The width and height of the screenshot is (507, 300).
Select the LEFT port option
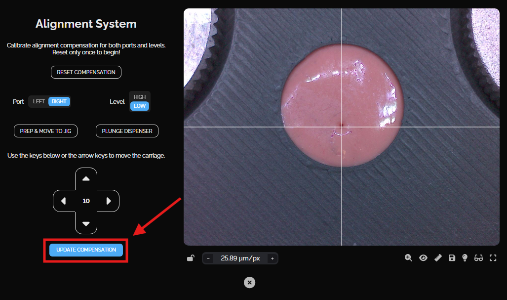click(39, 101)
